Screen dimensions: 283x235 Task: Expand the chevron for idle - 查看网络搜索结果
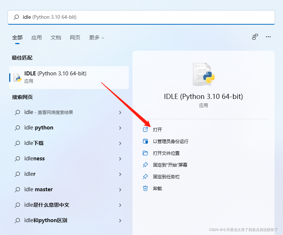(120, 113)
